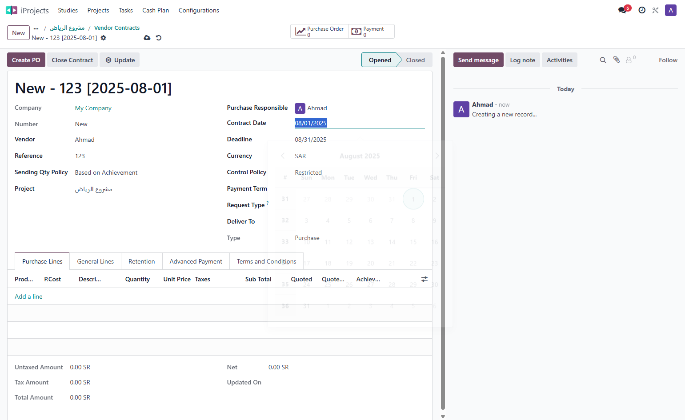Image resolution: width=685 pixels, height=420 pixels.
Task: Save the record with the cloud icon
Action: pyautogui.click(x=147, y=38)
